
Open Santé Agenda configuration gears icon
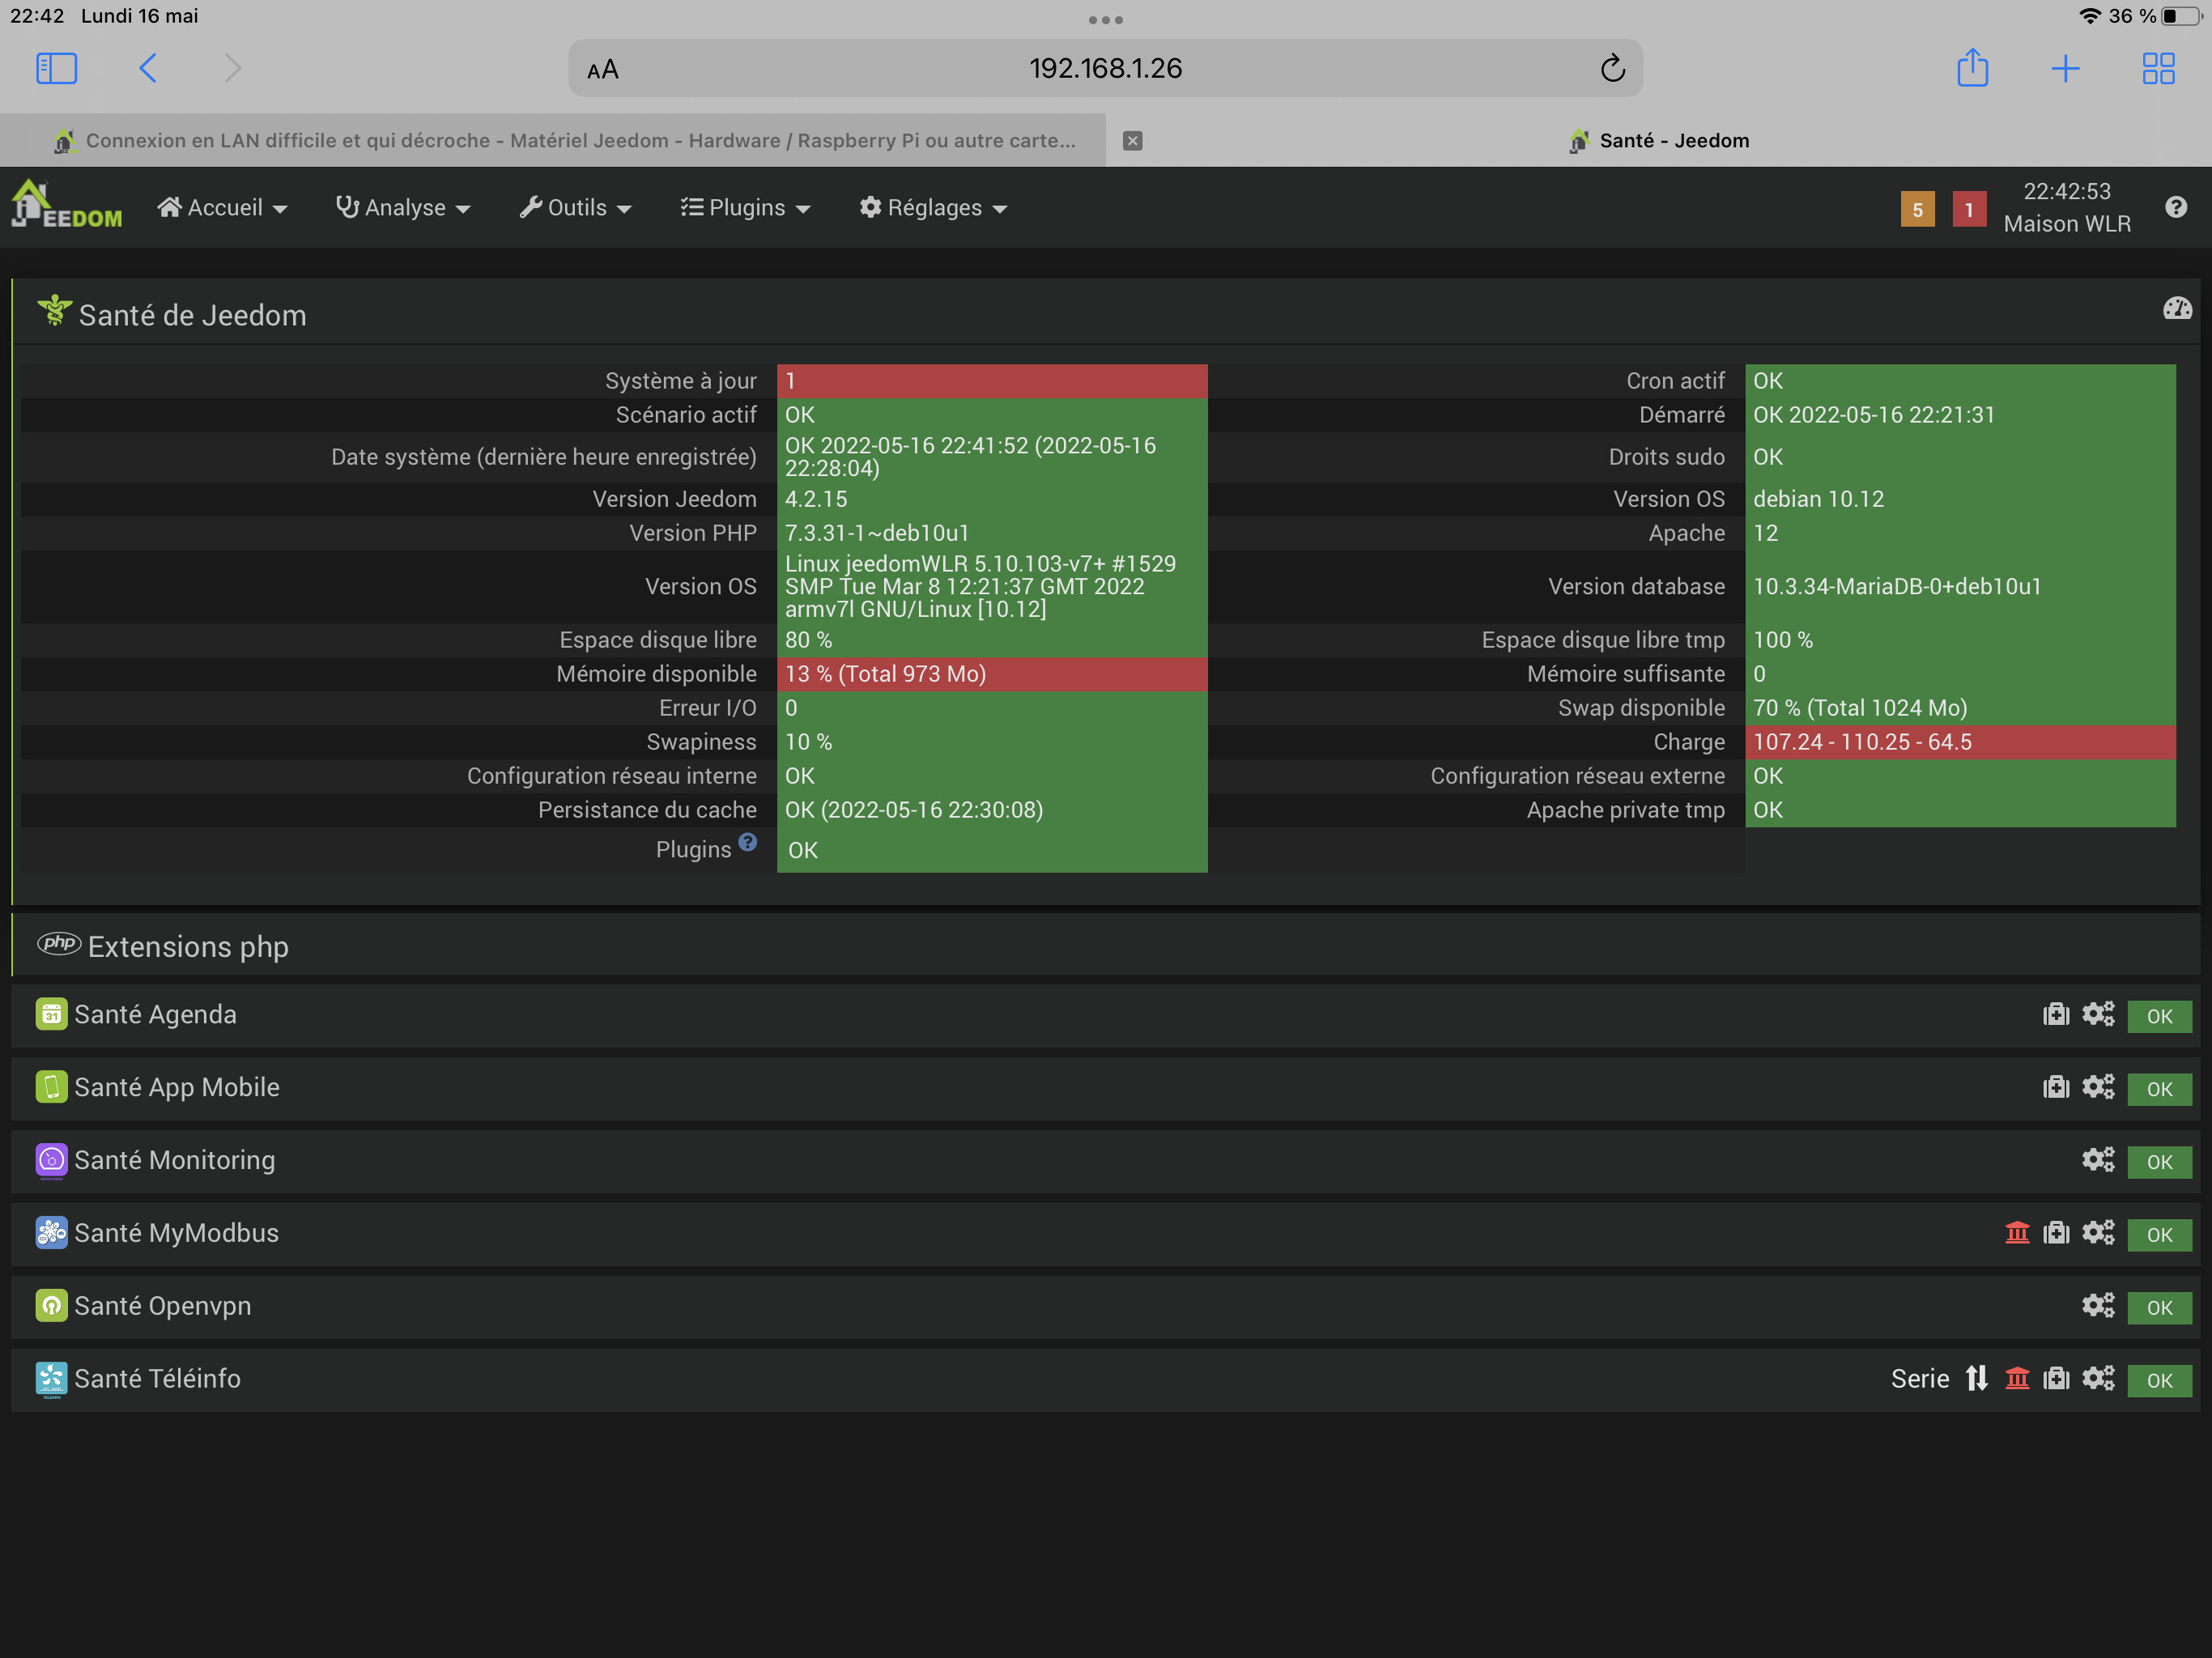click(x=2097, y=1014)
